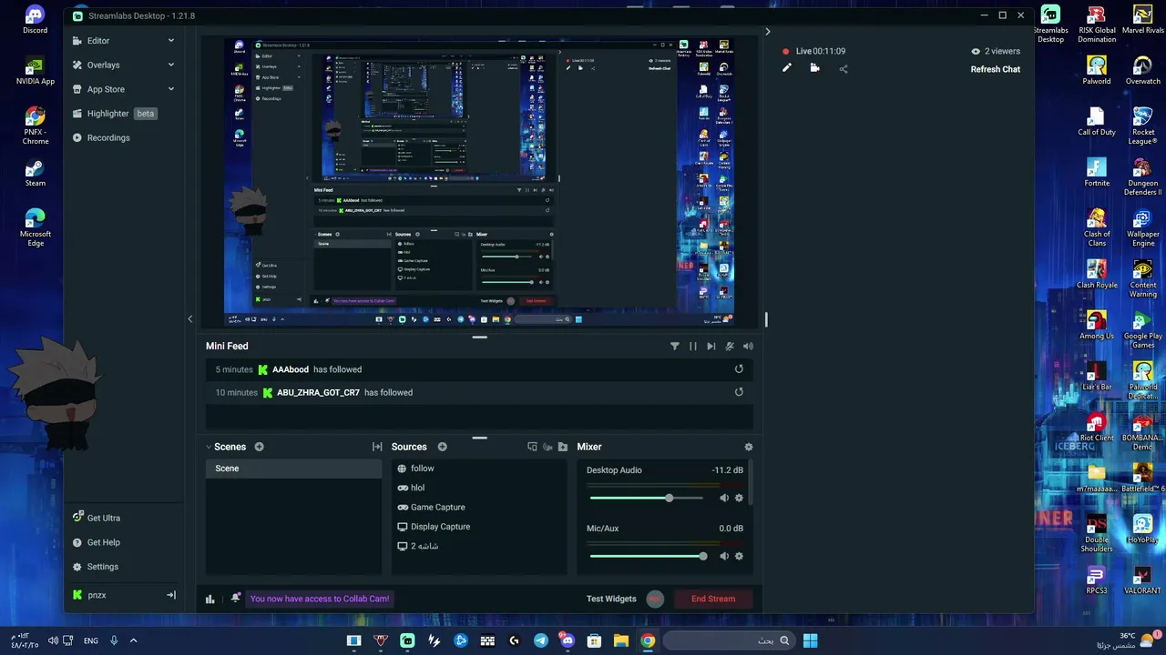Click the Test Widgets button
1166x655 pixels.
tap(611, 599)
